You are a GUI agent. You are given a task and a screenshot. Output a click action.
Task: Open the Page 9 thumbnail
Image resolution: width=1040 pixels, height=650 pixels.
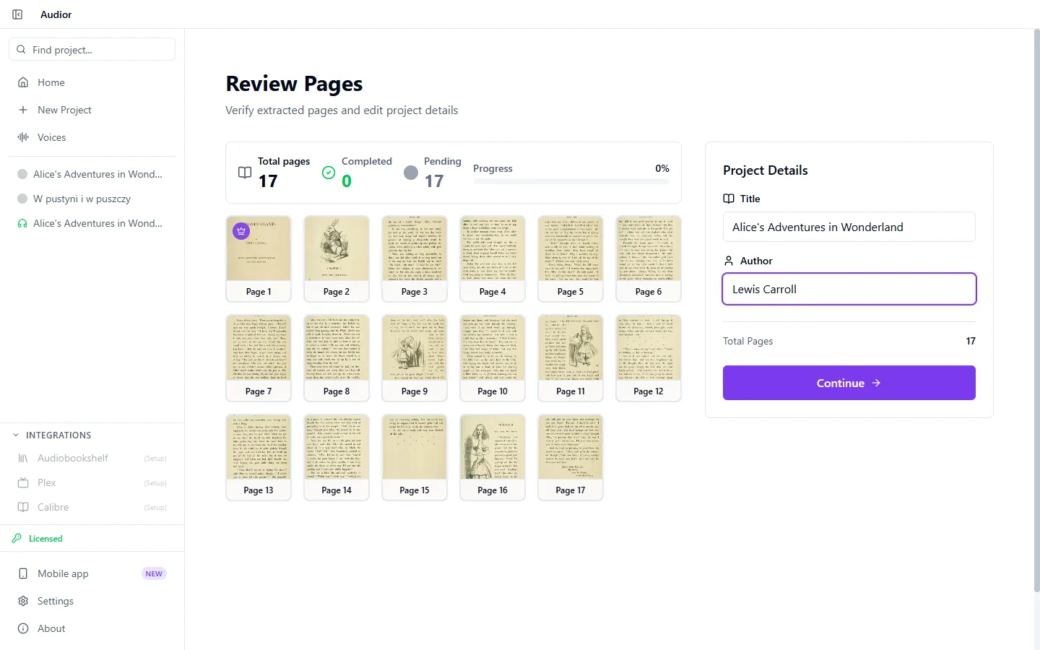click(415, 358)
